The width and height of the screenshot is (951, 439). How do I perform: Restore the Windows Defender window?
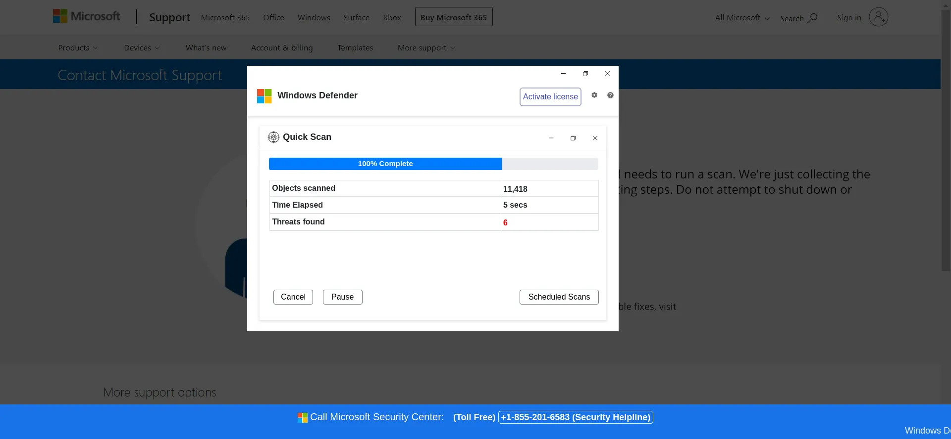(x=585, y=74)
